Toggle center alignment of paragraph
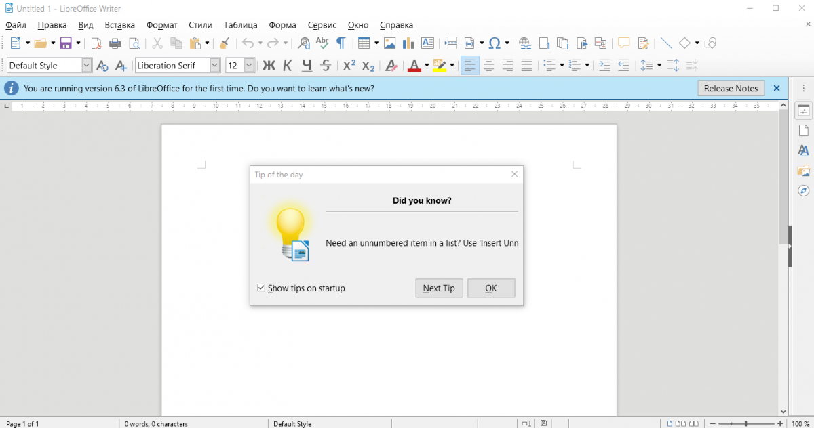 488,66
